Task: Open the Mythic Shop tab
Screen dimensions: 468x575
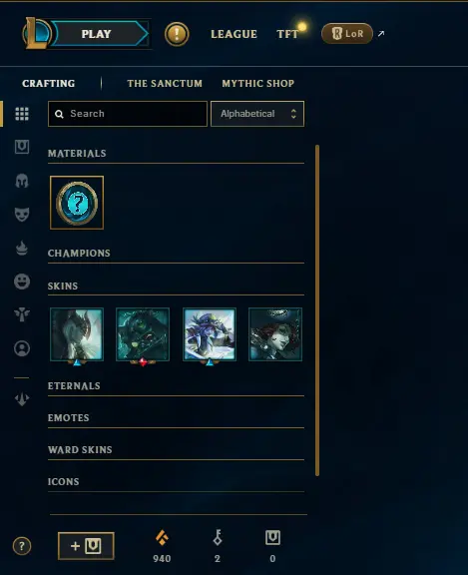Action: 258,83
